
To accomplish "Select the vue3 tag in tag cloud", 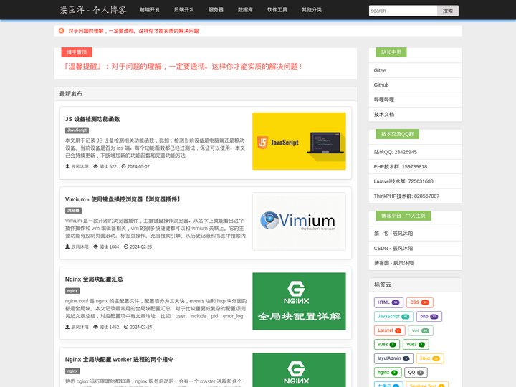I will (x=416, y=345).
